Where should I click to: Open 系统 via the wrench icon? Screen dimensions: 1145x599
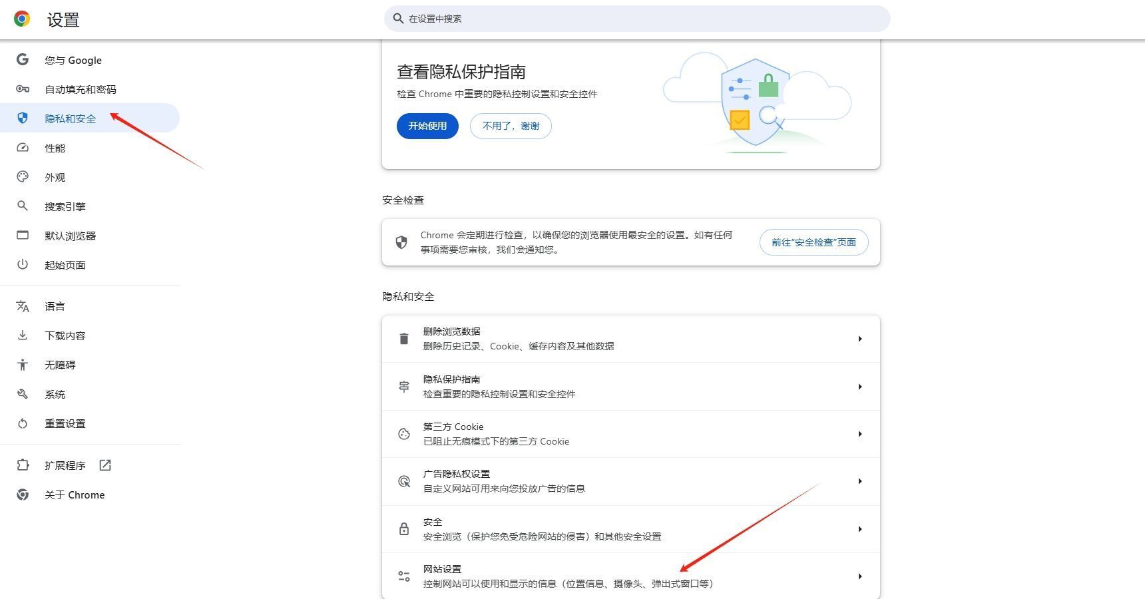pyautogui.click(x=23, y=394)
